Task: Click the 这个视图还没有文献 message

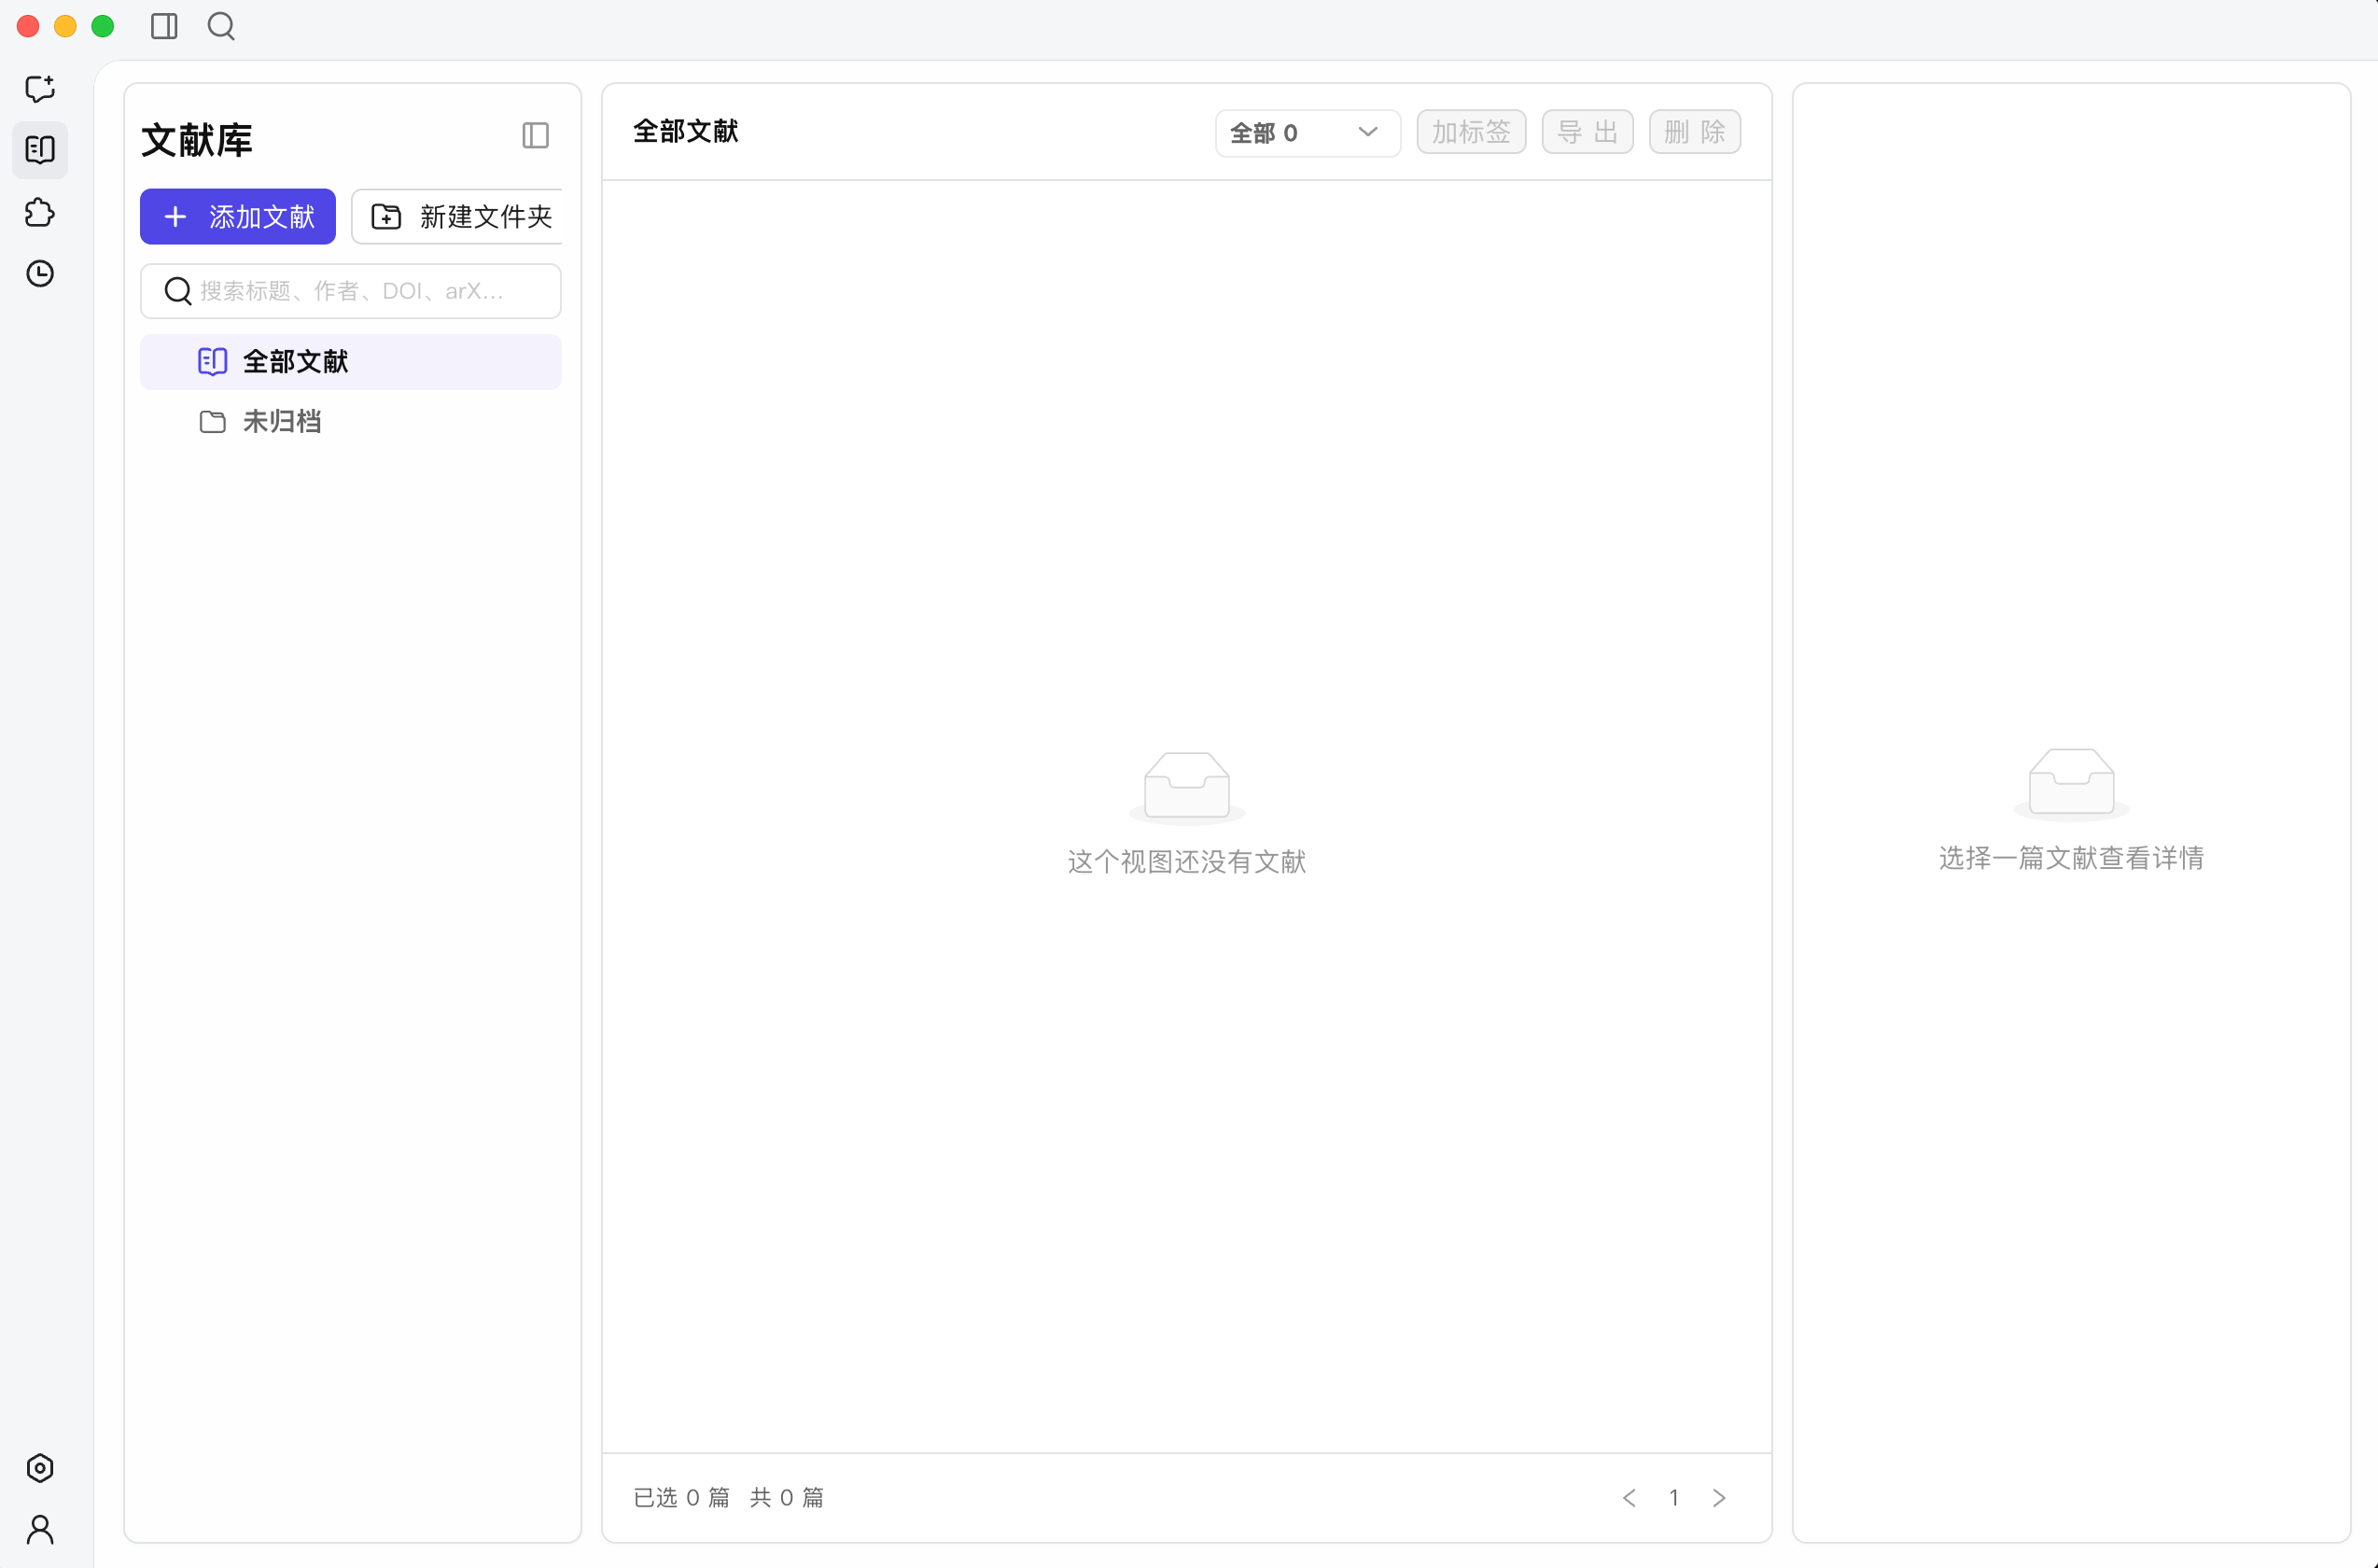Action: click(x=1186, y=862)
